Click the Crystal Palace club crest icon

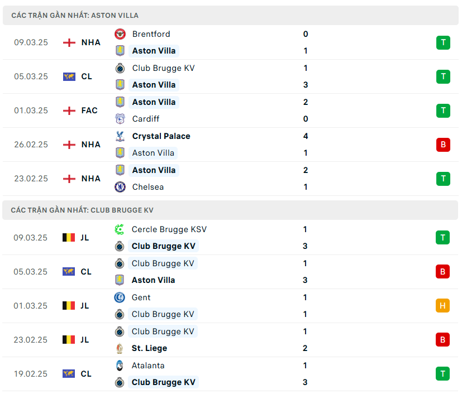pyautogui.click(x=120, y=136)
